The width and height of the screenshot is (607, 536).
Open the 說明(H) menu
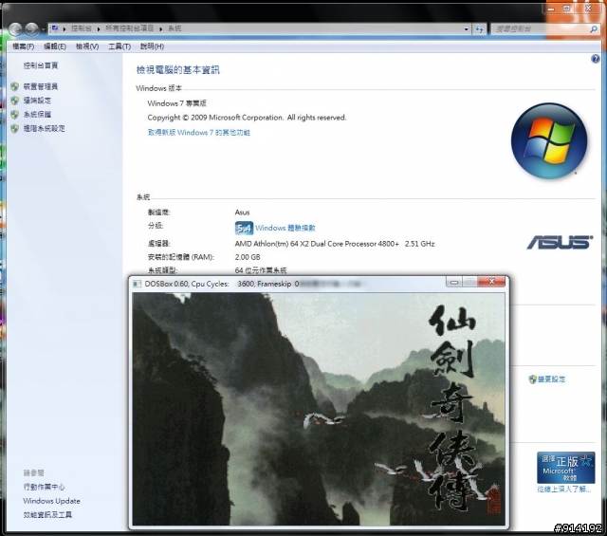[x=152, y=46]
